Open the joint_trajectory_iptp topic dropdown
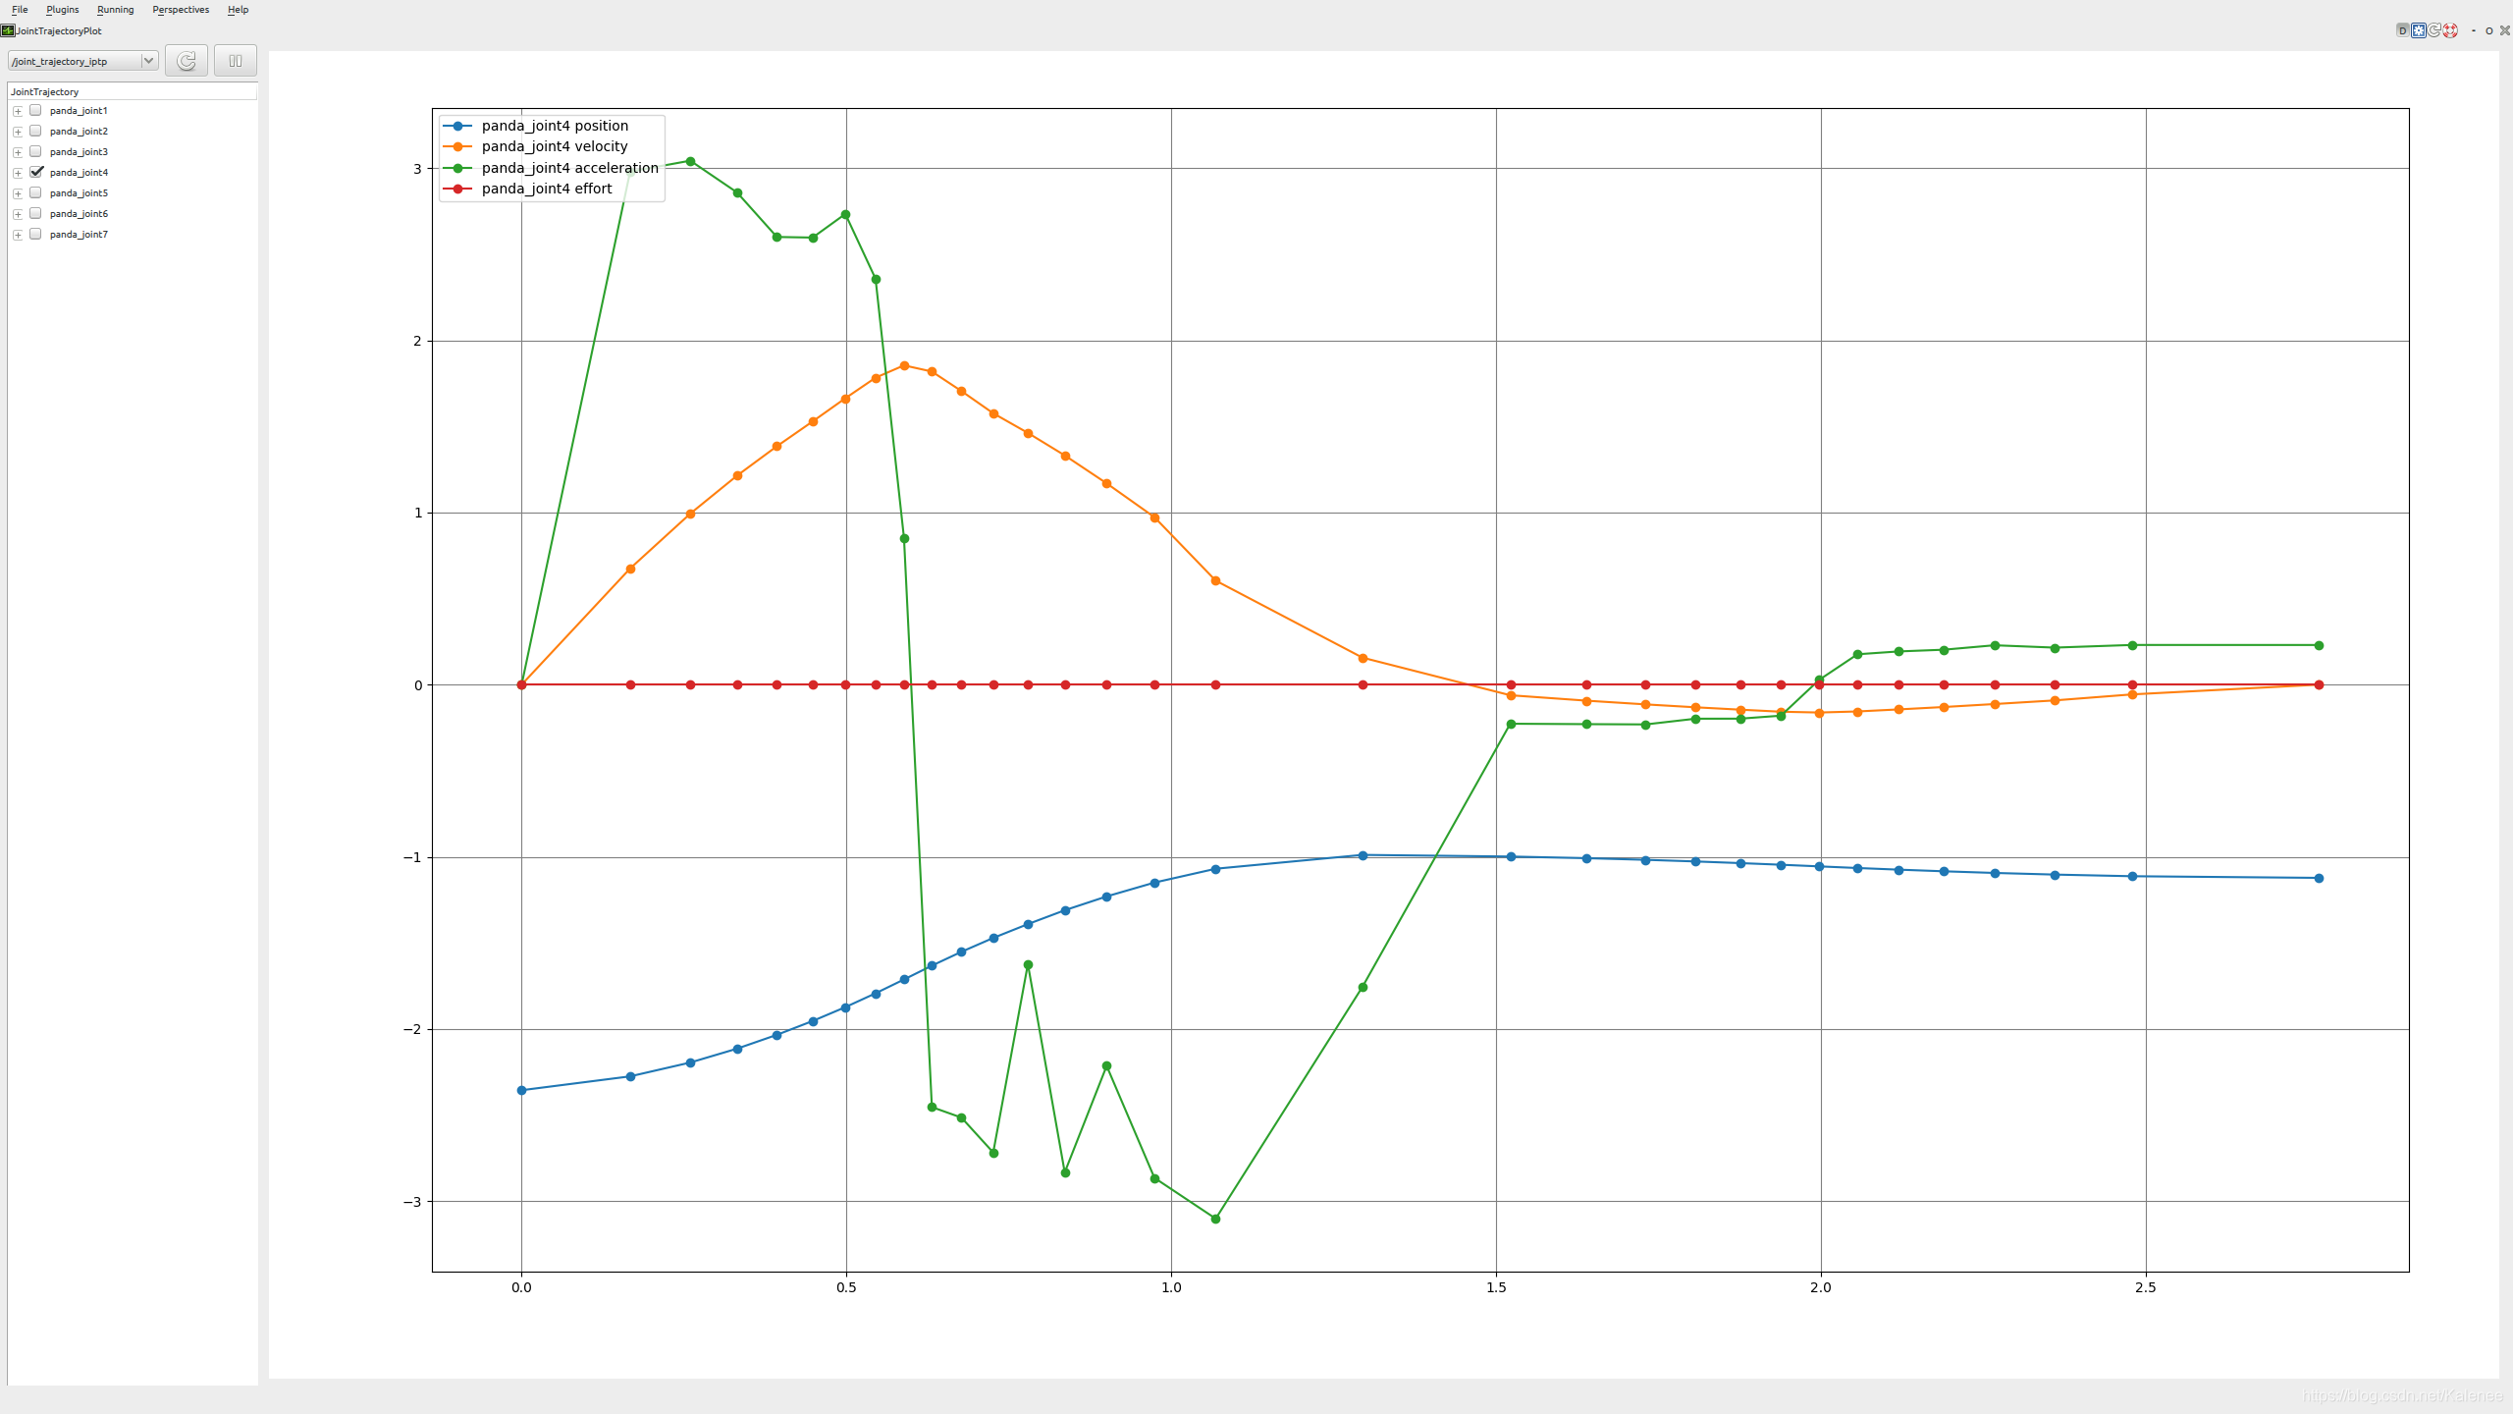Viewport: 2513px width, 1414px height. tap(83, 61)
